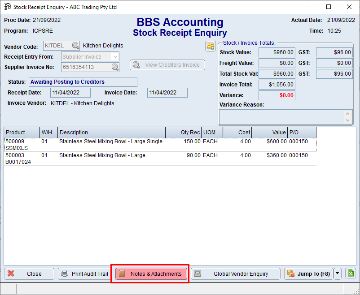Image resolution: width=360 pixels, height=295 pixels.
Task: Click the red X icon on Close button
Action: pos(11,273)
